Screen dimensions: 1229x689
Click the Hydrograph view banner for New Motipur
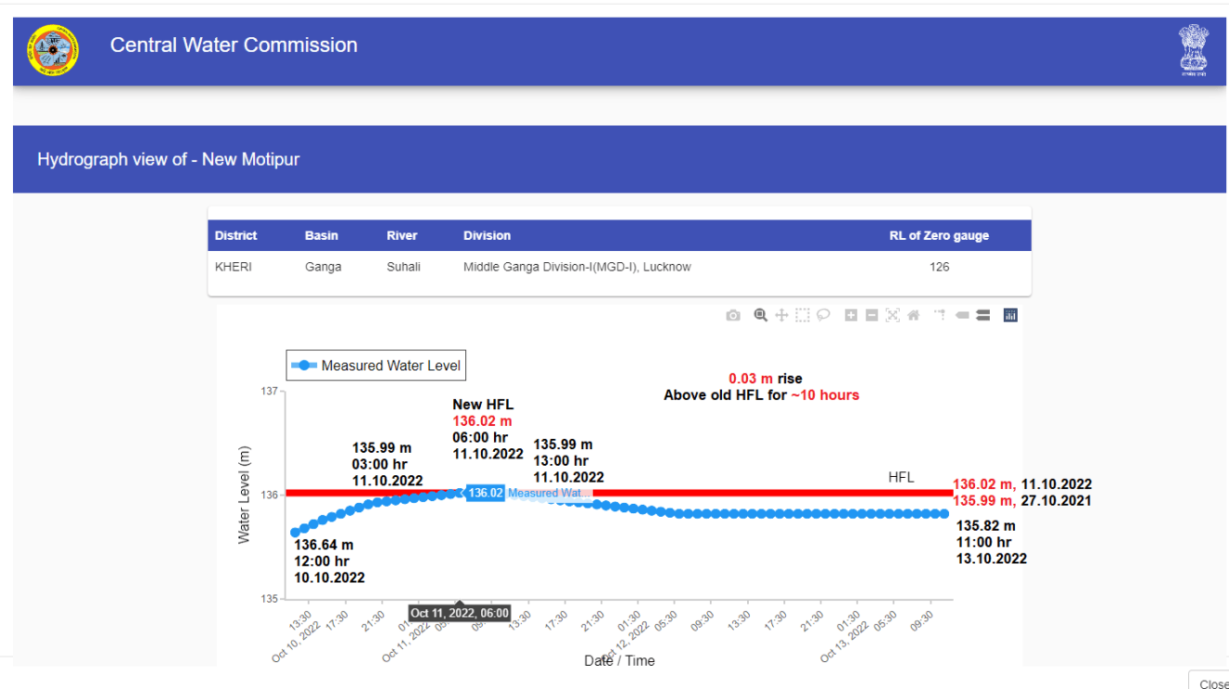pos(169,158)
